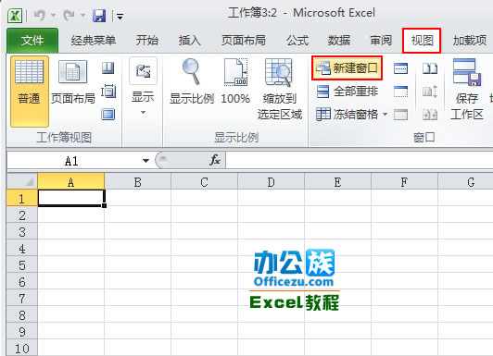Click 缩放到选定区域 zoom to selection
The height and width of the screenshot is (356, 493).
280,90
